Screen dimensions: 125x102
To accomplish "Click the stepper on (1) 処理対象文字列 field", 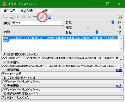I will [x=121, y=58].
